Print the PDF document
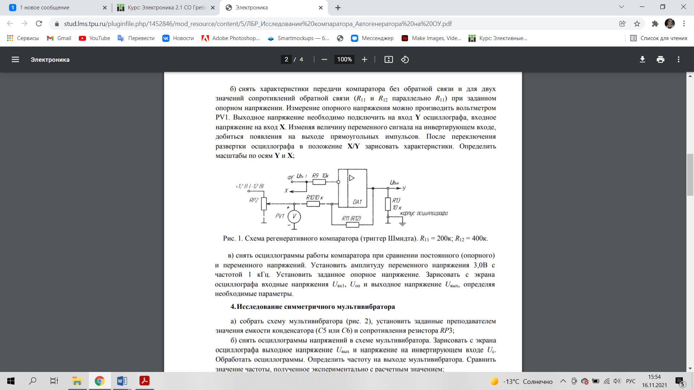This screenshot has width=694, height=390. 660,60
